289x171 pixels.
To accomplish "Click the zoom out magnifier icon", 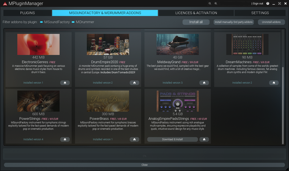I will [x=210, y=4].
